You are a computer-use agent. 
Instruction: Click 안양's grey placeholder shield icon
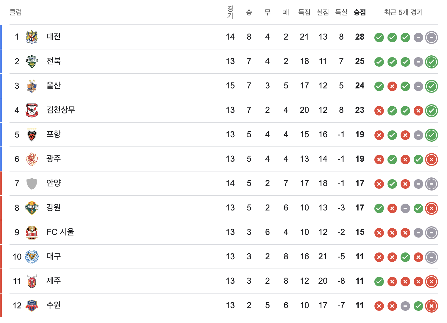pos(32,183)
